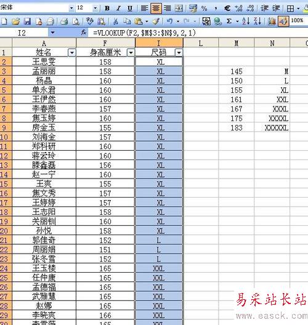Cut selected cells
Viewport: 308px width, 325px height.
pos(116,21)
